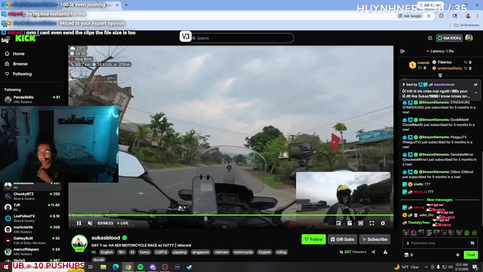Select the riding tag

click(281, 252)
